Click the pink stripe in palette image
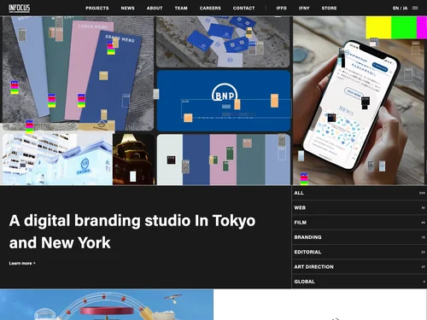Image resolution: width=427 pixels, height=320 pixels. pos(223,160)
